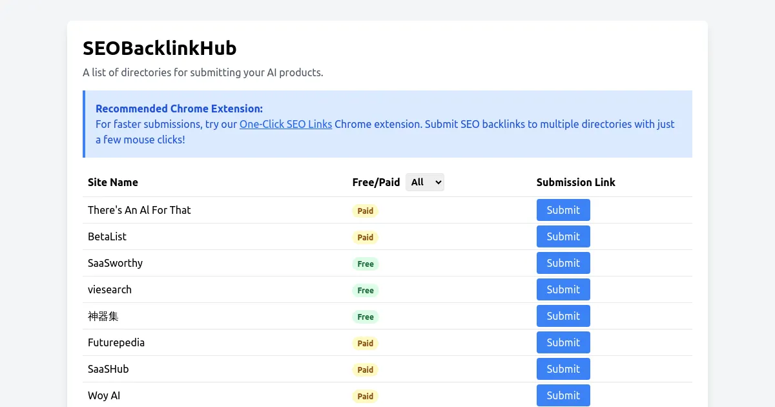Open the Free/Paid filter dropdown

424,182
